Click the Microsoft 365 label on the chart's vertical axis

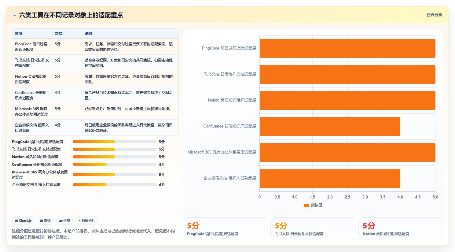pos(222,152)
